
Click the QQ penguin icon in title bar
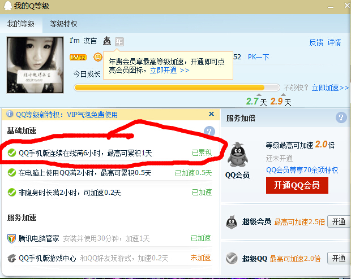pyautogui.click(x=7, y=6)
